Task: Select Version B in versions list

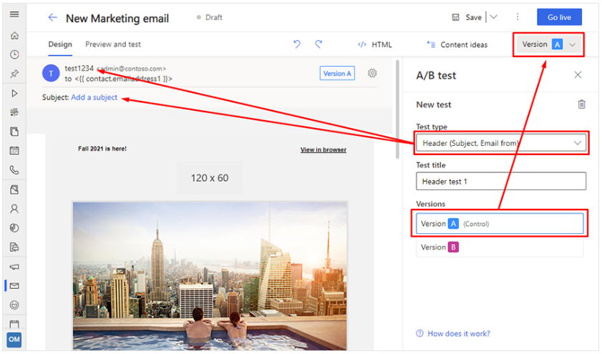Action: click(500, 247)
